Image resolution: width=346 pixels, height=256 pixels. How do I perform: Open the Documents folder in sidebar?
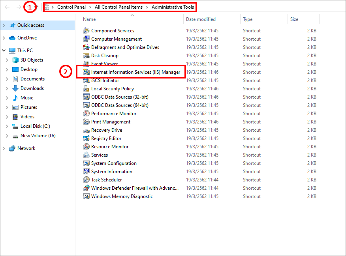[32, 79]
